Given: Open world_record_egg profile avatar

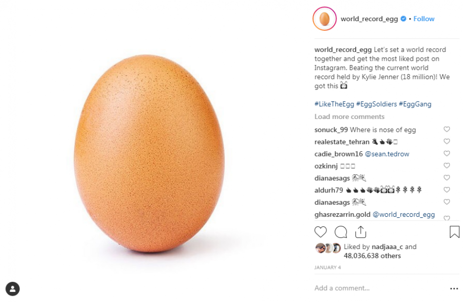Looking at the screenshot, I should coord(325,19).
